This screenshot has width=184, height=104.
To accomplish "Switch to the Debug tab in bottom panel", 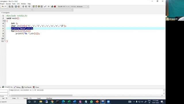I will (17, 87).
